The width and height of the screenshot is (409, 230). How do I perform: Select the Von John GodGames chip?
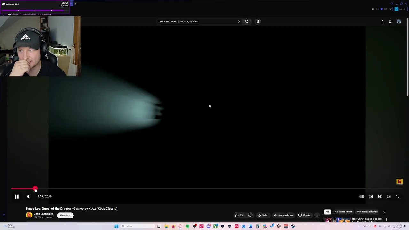367,212
